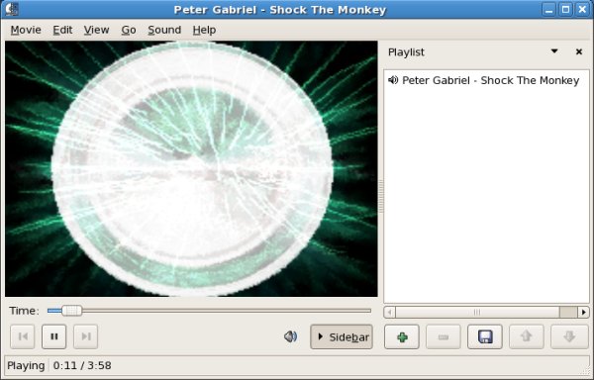Remove the selected playlist item with the minus button

(444, 336)
